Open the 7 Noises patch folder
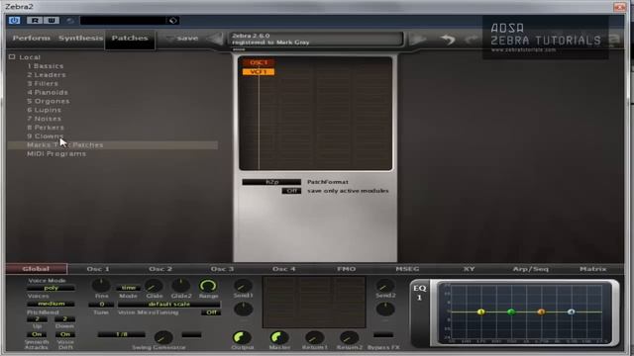 click(44, 119)
